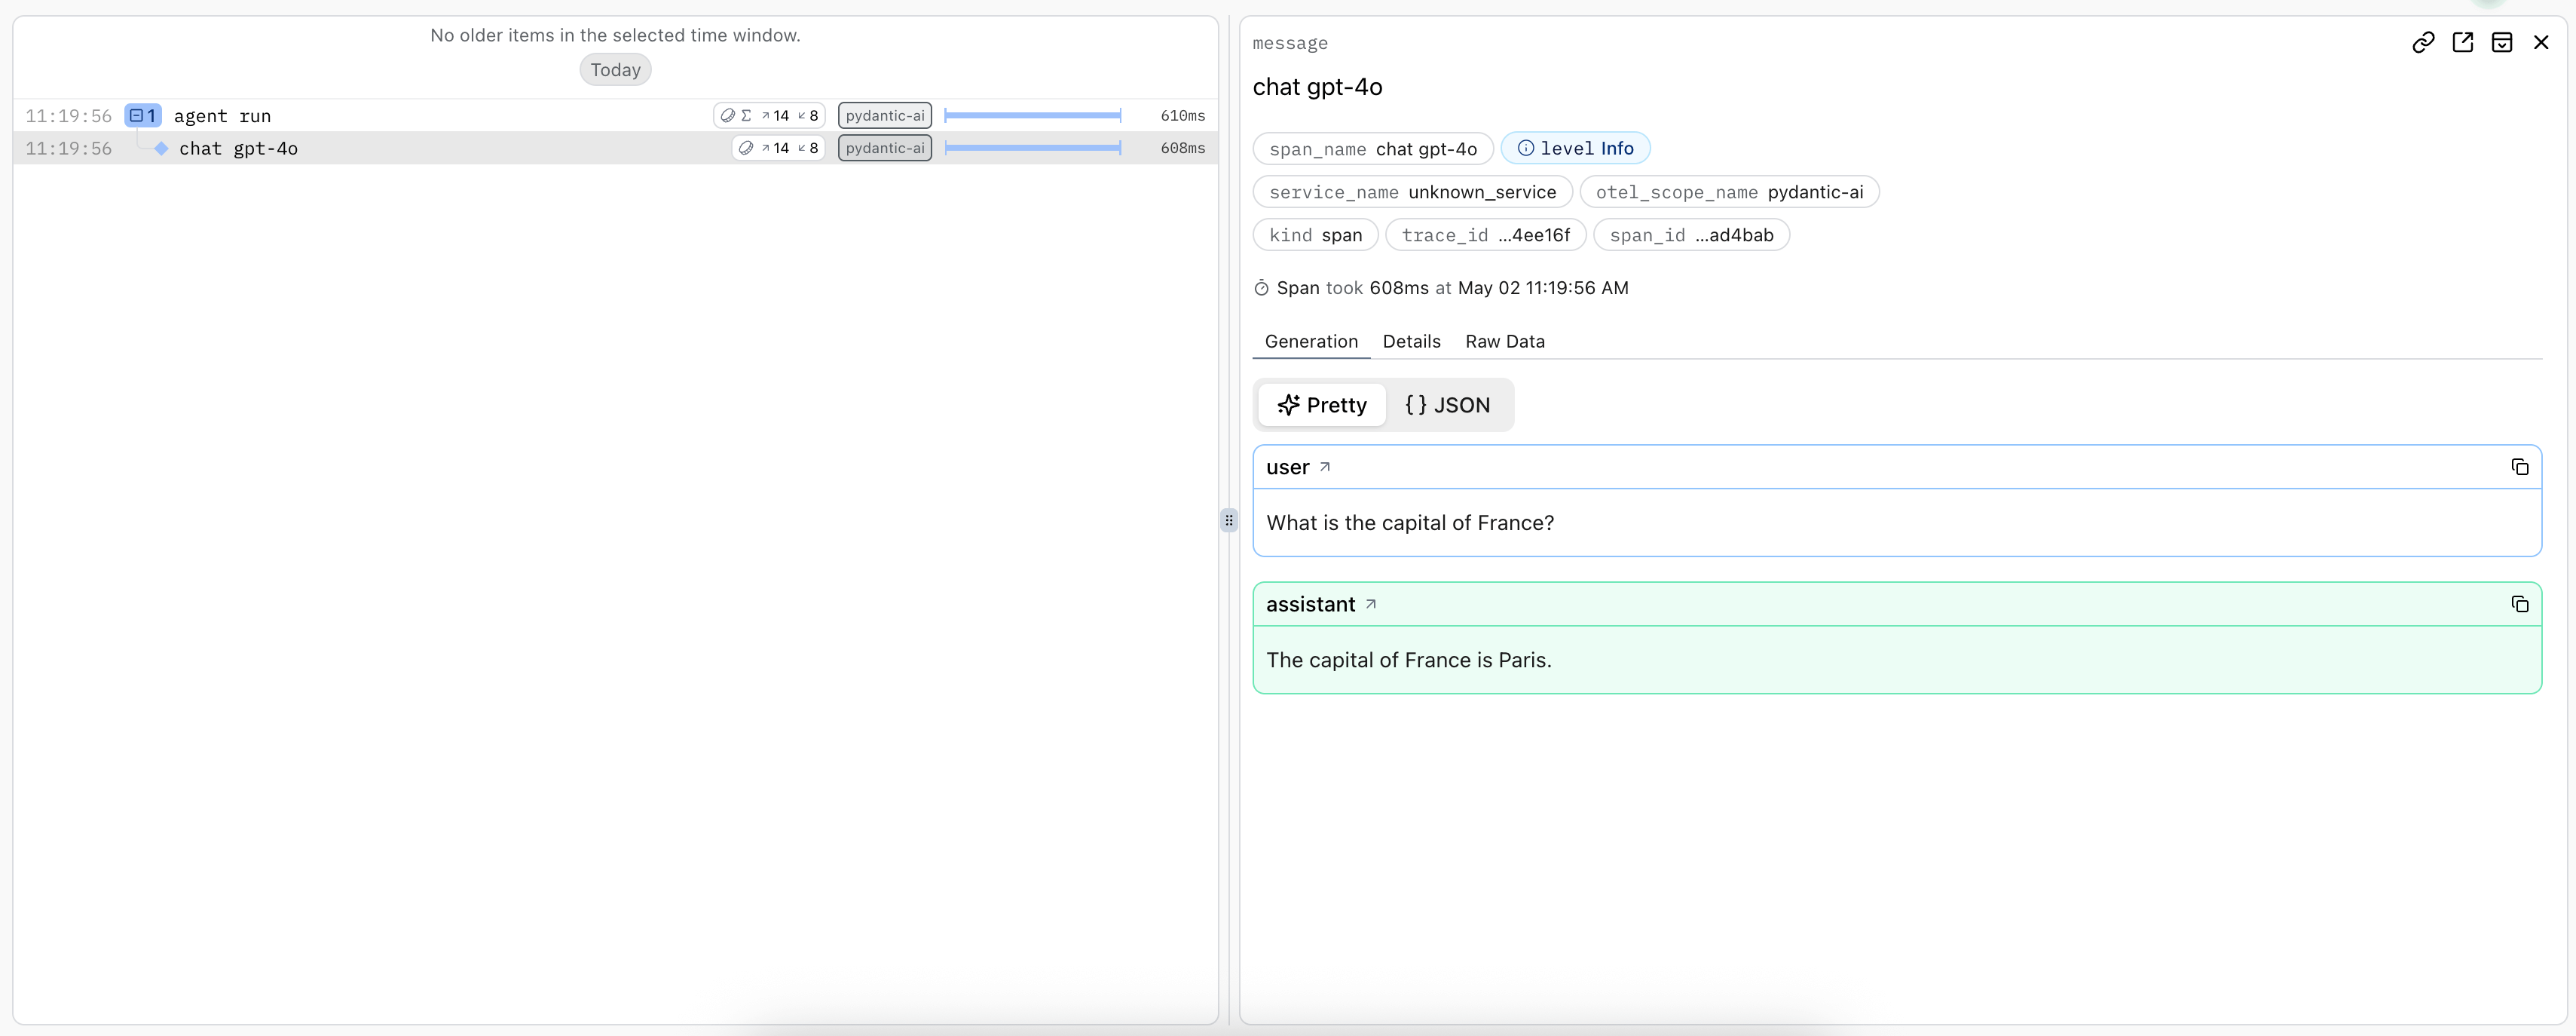
Task: Select the trace_id pill ending in 4ee16f
Action: (1484, 235)
